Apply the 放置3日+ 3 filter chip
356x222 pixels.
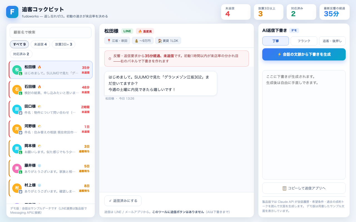(x=63, y=44)
